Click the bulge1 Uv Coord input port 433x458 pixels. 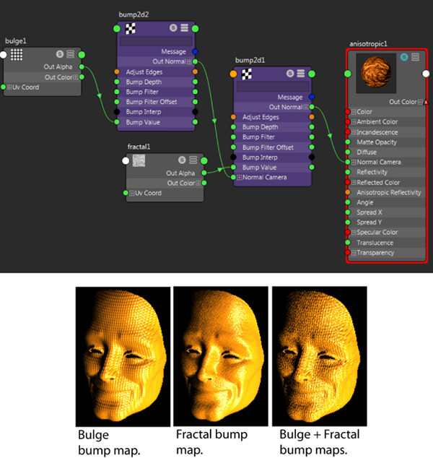[x=3, y=87]
